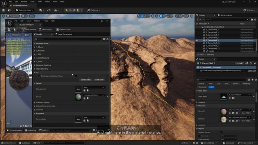The image size is (258, 145).
Task: Expand the 4_DetailMapping parameter group
Action: (x=35, y=58)
